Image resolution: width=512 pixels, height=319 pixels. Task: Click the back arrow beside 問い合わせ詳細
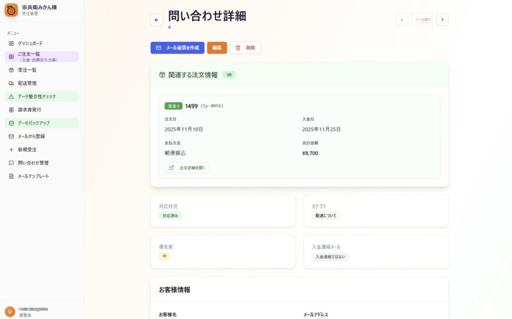point(156,19)
